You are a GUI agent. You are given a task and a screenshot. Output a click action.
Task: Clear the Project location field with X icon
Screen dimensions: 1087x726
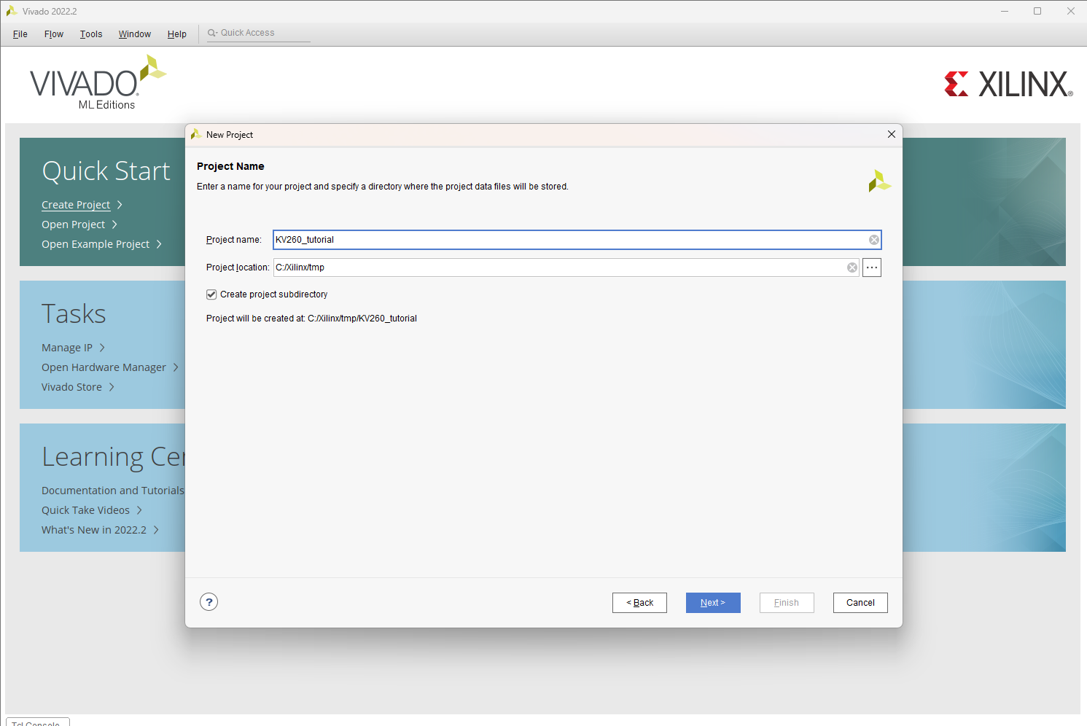point(852,268)
